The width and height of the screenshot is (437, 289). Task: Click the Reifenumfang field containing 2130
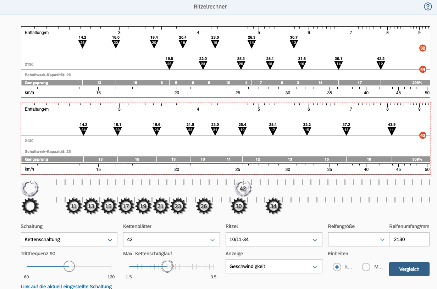[x=409, y=239]
